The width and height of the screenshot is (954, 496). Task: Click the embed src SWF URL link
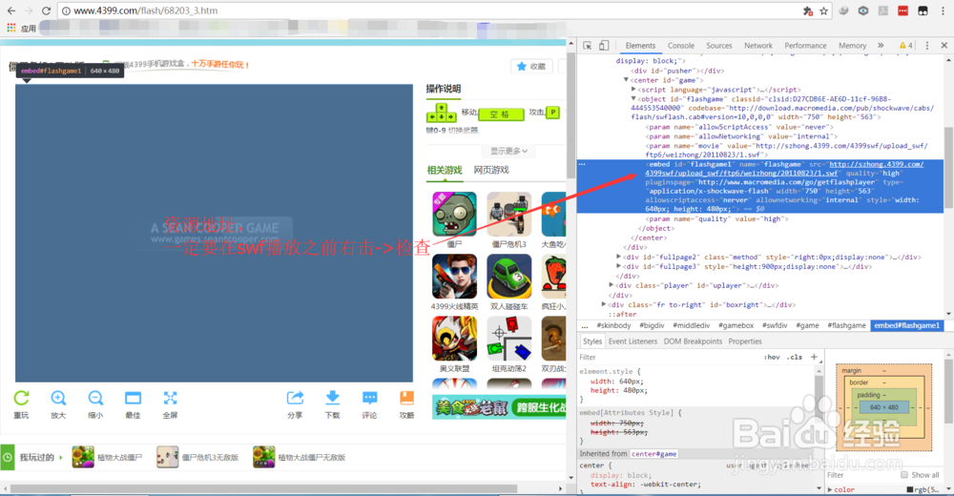[x=785, y=169]
